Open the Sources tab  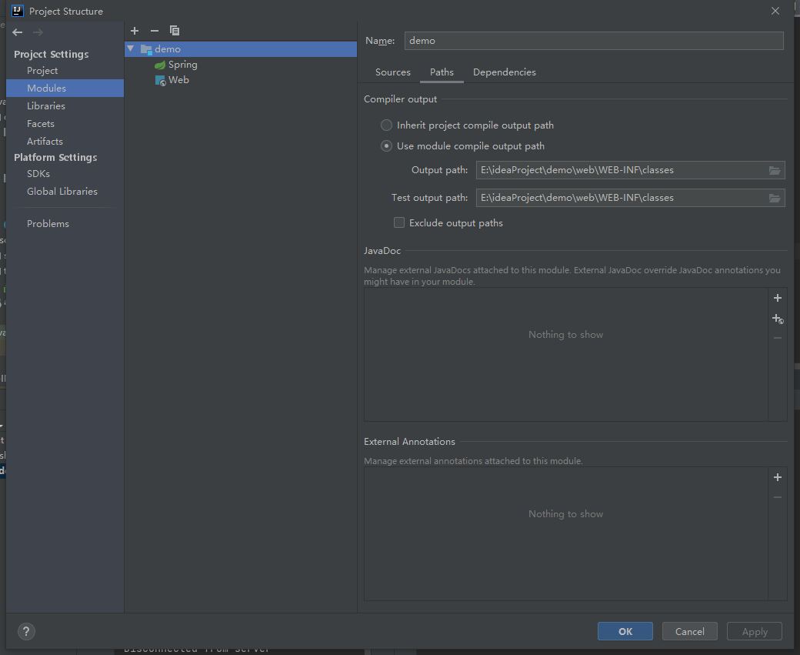393,72
